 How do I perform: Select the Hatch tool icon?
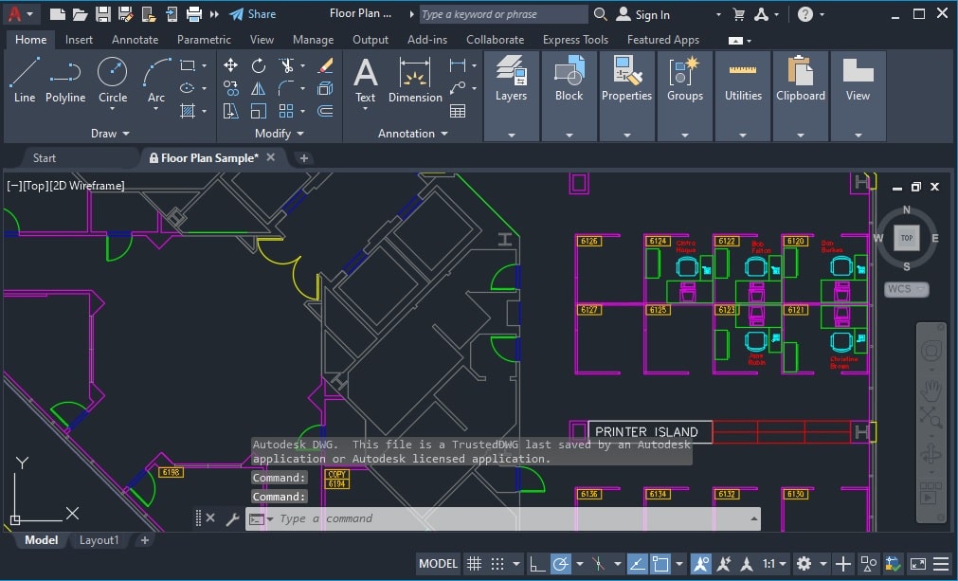(x=188, y=111)
